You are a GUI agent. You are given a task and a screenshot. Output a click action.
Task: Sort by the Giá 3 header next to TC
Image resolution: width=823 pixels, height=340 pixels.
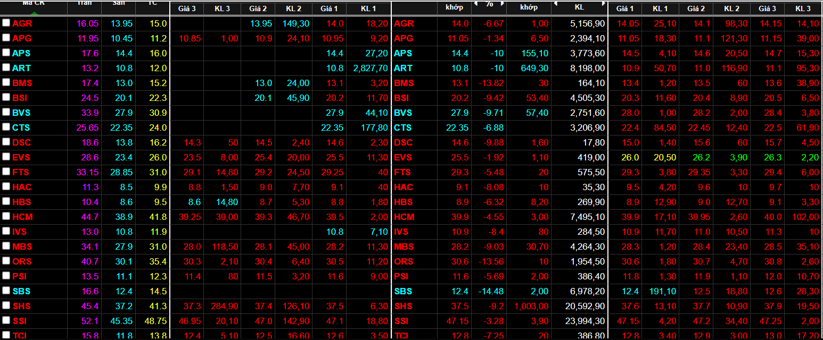[x=187, y=8]
